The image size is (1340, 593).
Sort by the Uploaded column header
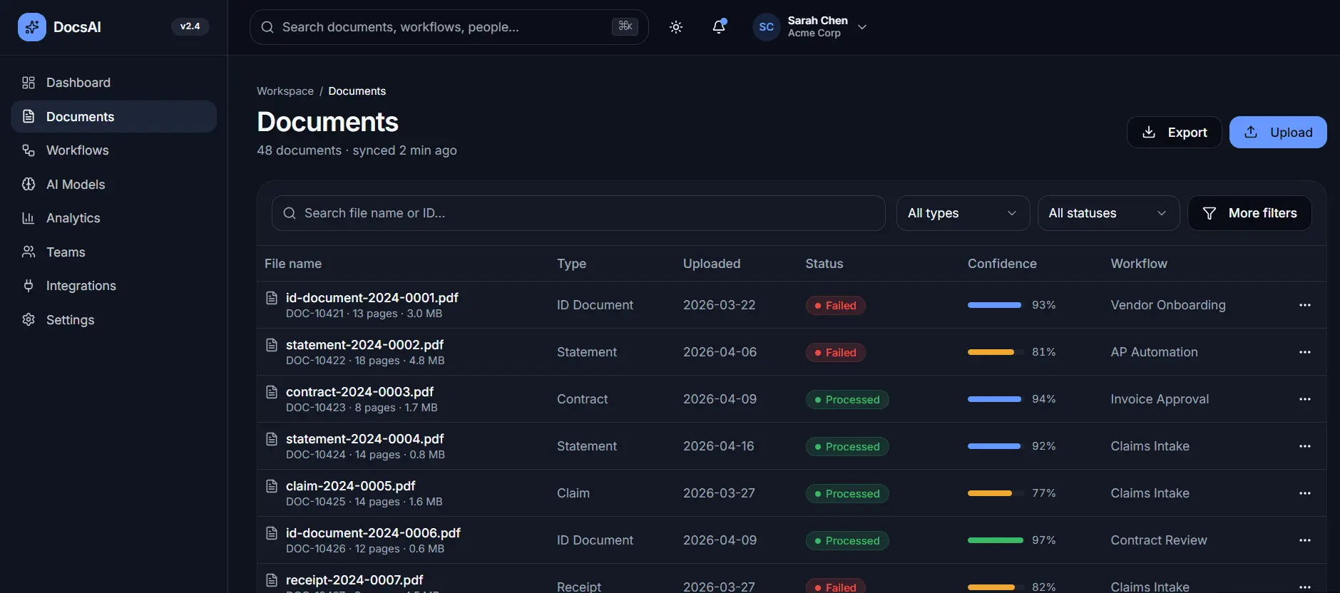coord(712,264)
